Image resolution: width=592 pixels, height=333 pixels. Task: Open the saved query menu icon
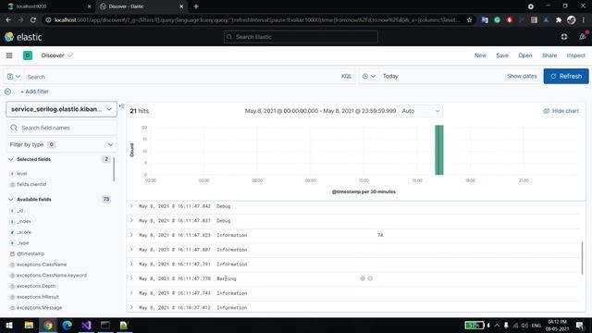pos(13,76)
